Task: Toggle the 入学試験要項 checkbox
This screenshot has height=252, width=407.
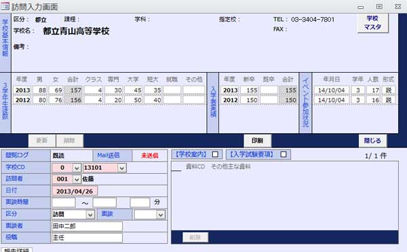Action: pos(284,154)
